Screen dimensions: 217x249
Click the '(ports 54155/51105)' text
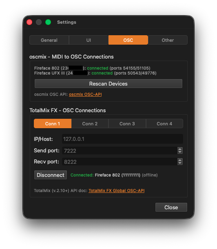130,68
